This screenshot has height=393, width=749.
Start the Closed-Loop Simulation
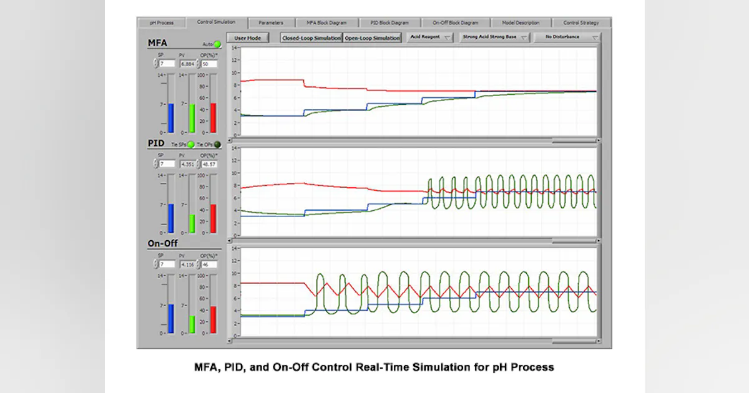click(x=311, y=38)
